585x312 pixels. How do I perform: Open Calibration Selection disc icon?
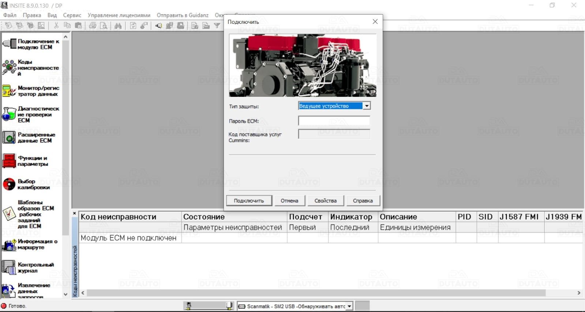(x=9, y=184)
